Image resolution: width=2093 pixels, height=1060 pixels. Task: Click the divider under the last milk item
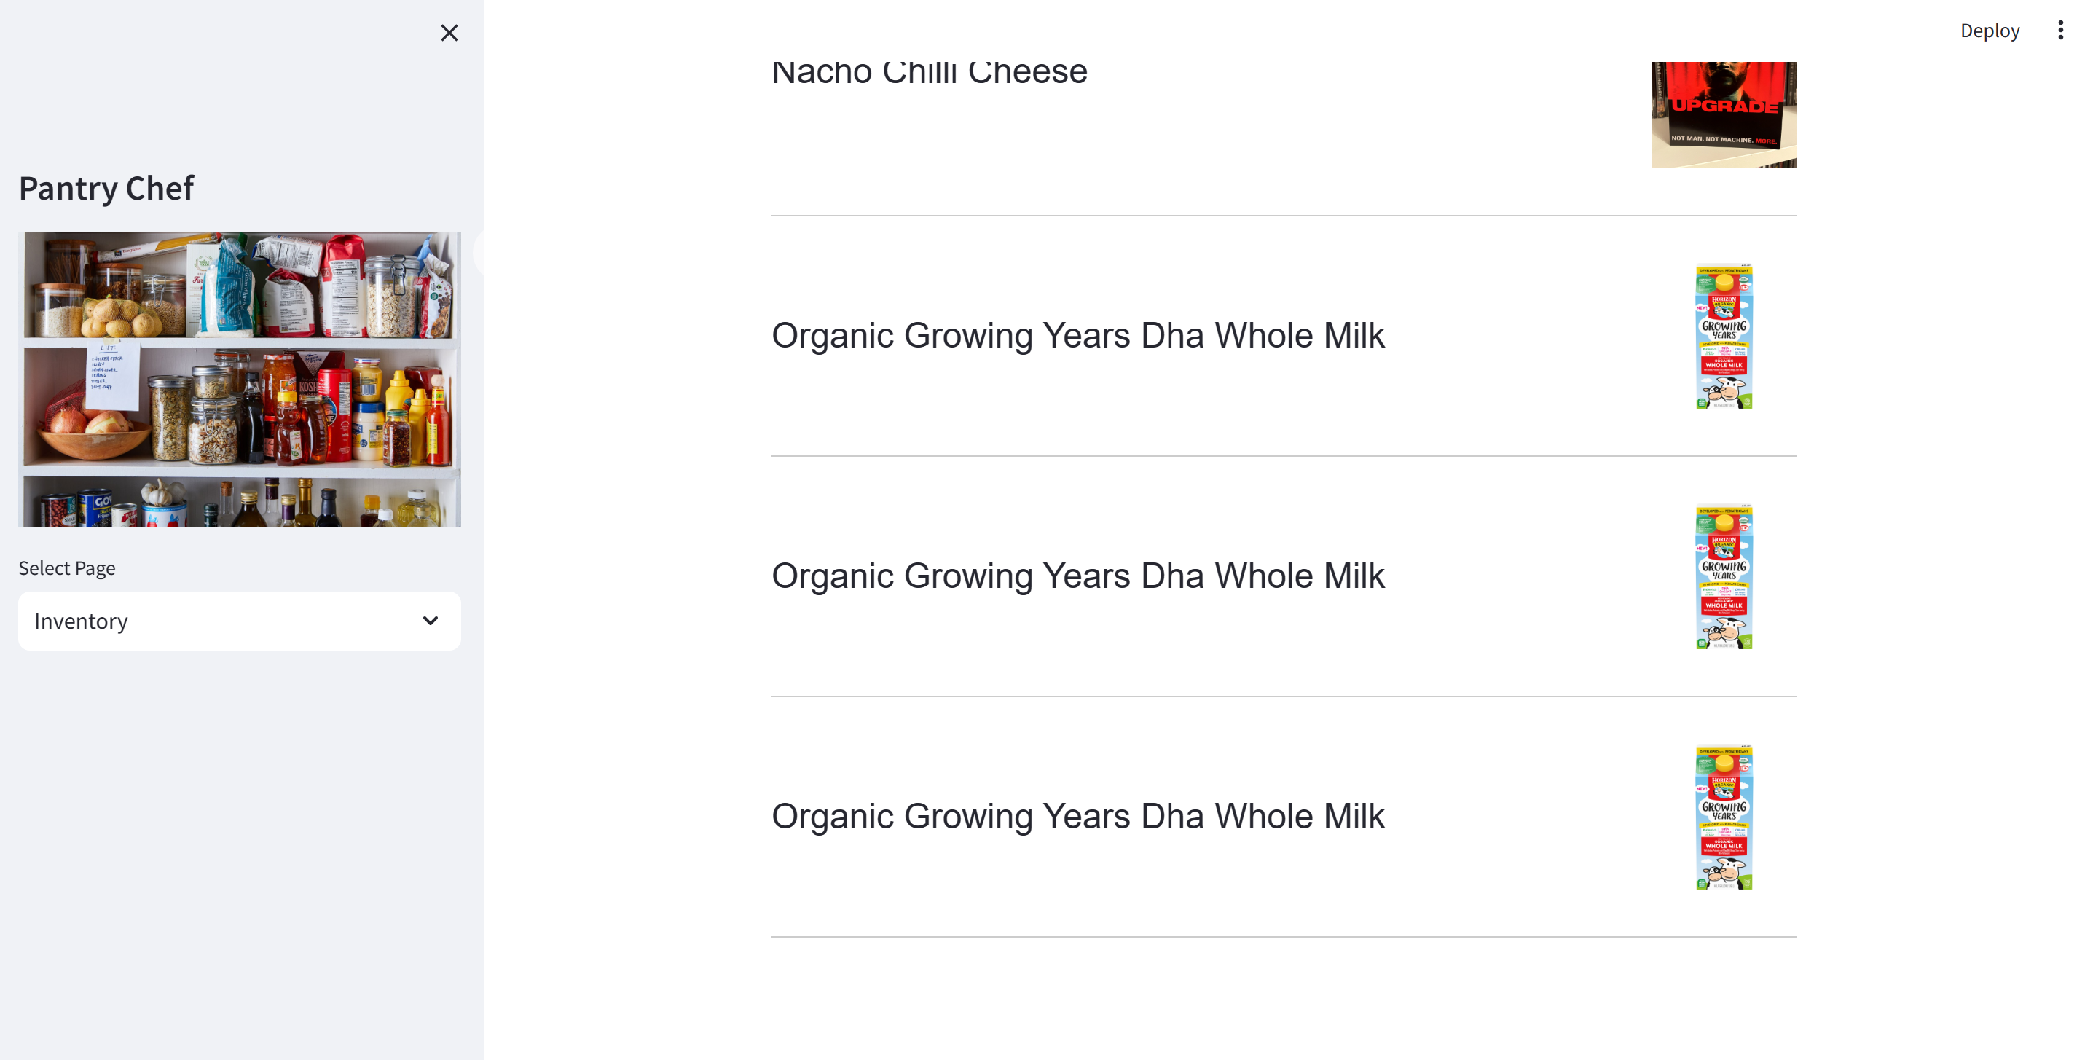pos(1283,937)
